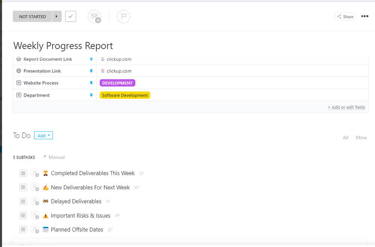Open the Website Process field dropdown
Viewport: 375px width, 247px height.
[18, 83]
